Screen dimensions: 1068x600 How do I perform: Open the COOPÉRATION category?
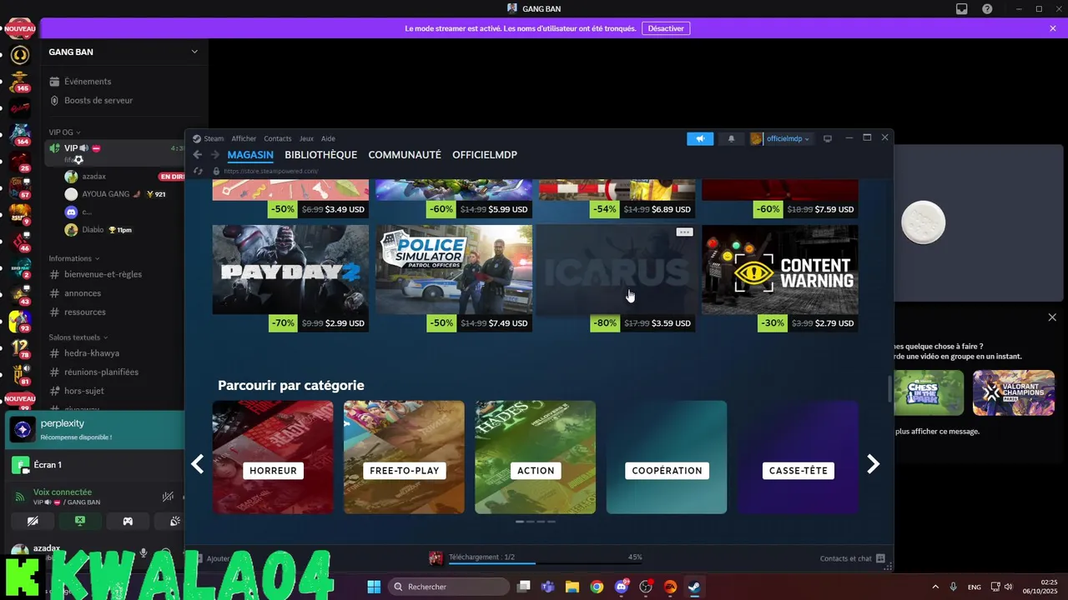(667, 457)
